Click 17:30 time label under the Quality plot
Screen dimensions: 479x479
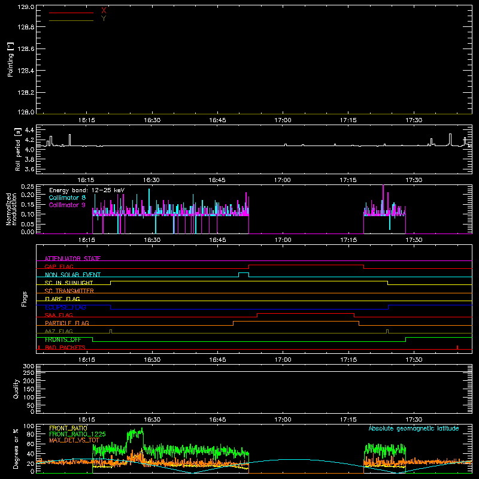click(x=414, y=420)
